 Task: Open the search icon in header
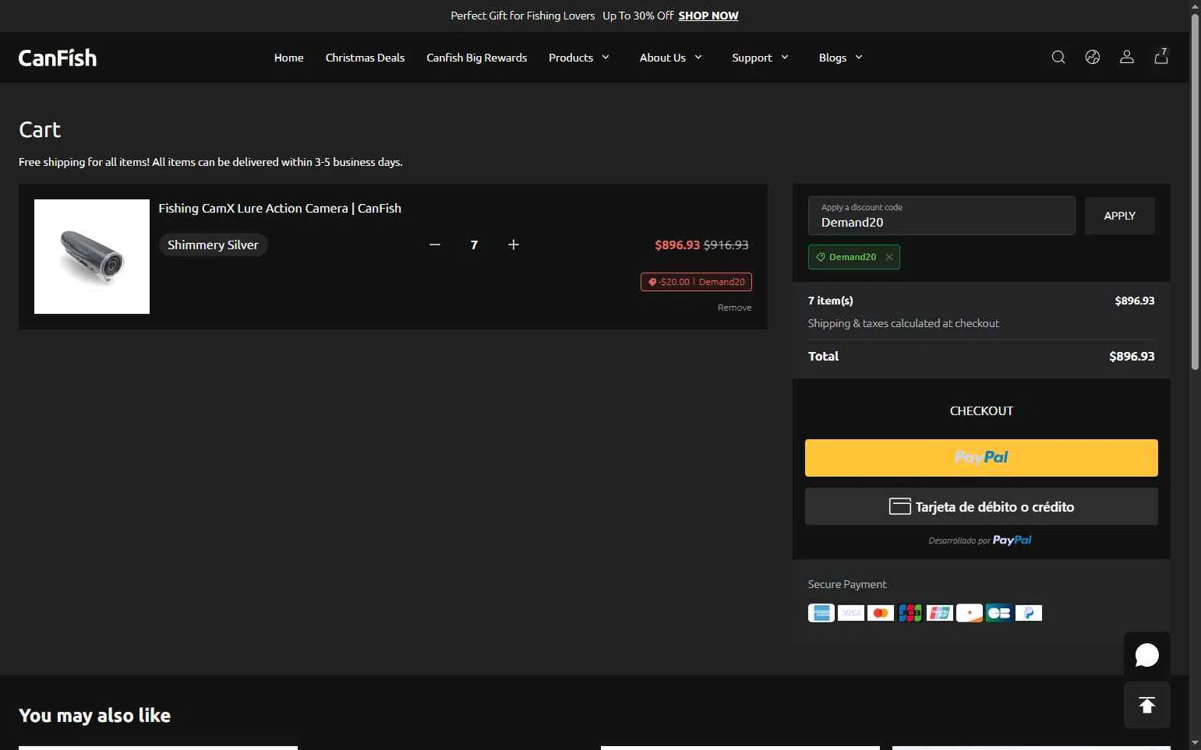(x=1058, y=57)
